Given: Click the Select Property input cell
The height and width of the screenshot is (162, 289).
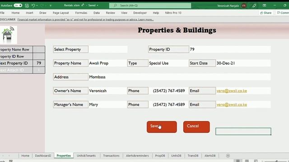Looking at the screenshot, I should [x=108, y=49].
